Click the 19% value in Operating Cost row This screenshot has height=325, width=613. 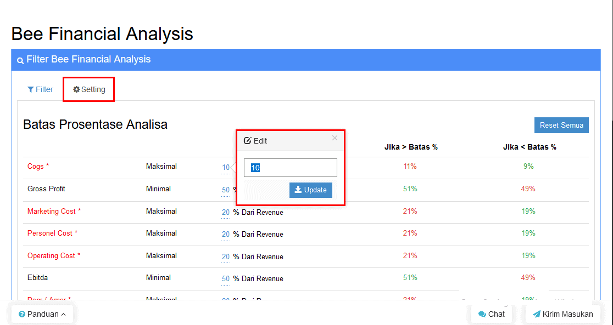point(528,255)
